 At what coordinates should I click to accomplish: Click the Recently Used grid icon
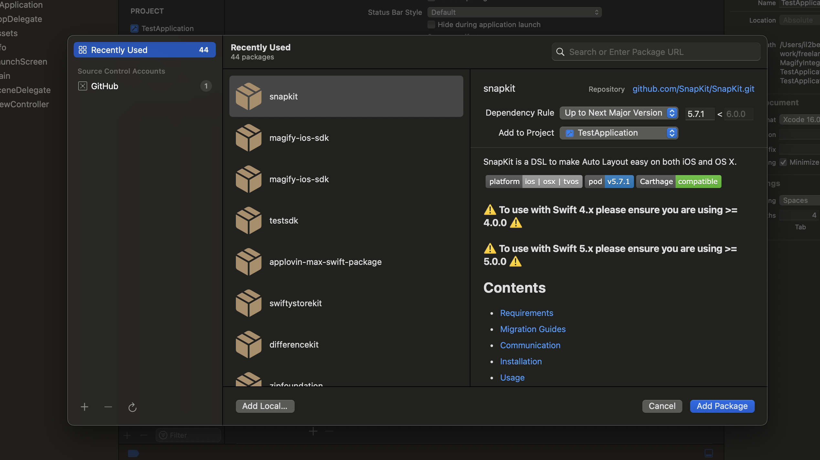(83, 50)
